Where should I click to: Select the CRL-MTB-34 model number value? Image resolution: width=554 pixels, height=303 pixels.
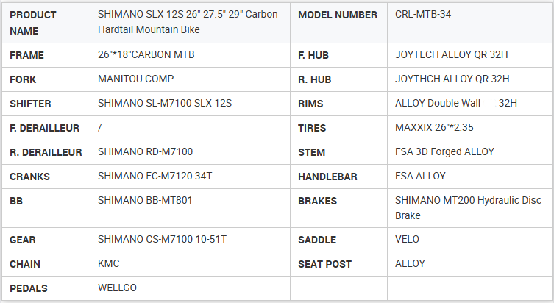(x=423, y=15)
